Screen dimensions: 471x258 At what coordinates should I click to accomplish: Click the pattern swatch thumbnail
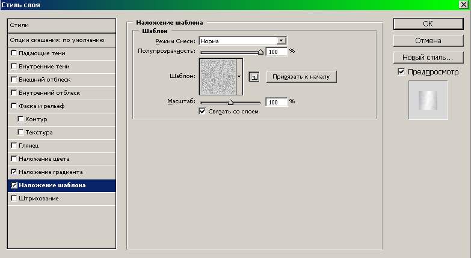tap(218, 77)
